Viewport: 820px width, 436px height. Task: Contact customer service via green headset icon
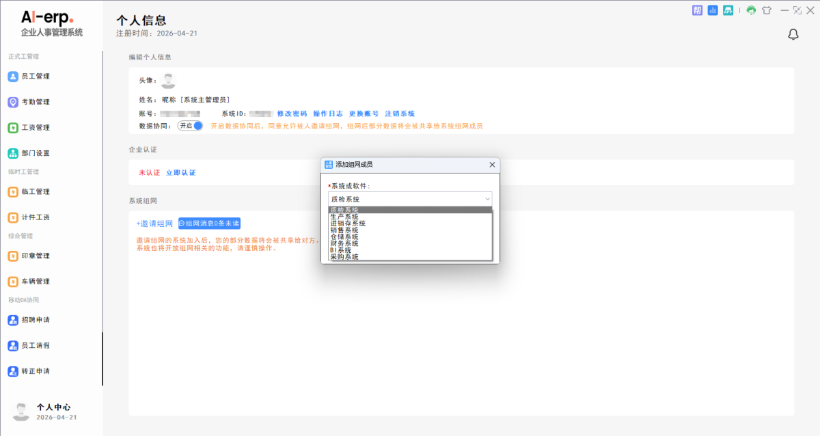point(751,10)
